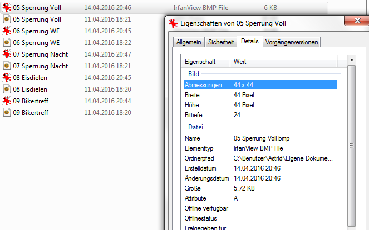Viewport: 369px width, 230px height.
Task: Click the icon of 05 Sperrung Voll dated 11.04.2016
Action: [x=7, y=19]
